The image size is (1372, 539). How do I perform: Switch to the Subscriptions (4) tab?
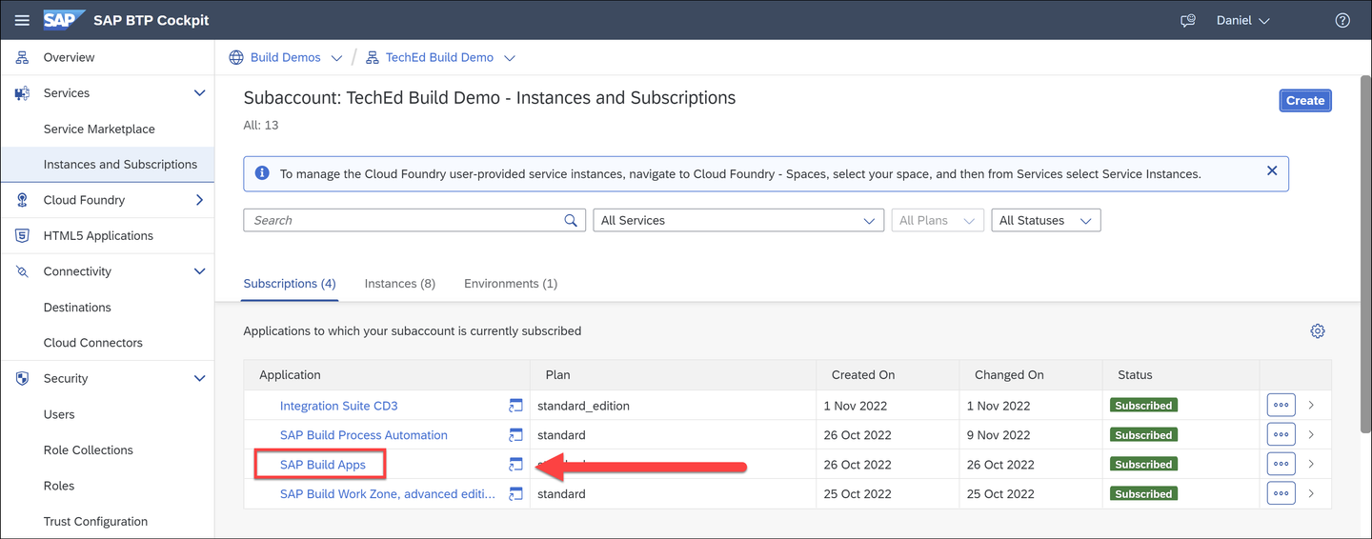pyautogui.click(x=290, y=284)
